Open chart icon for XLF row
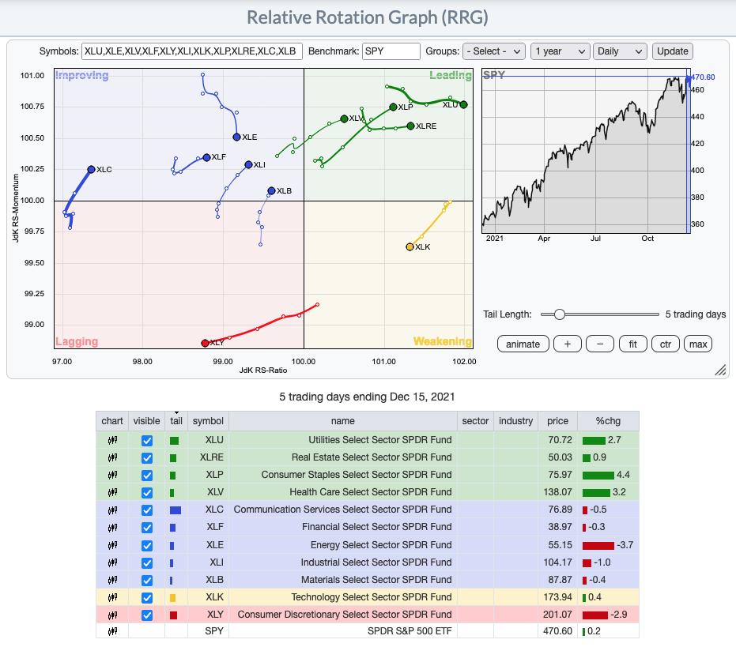736x647 pixels. coord(112,528)
